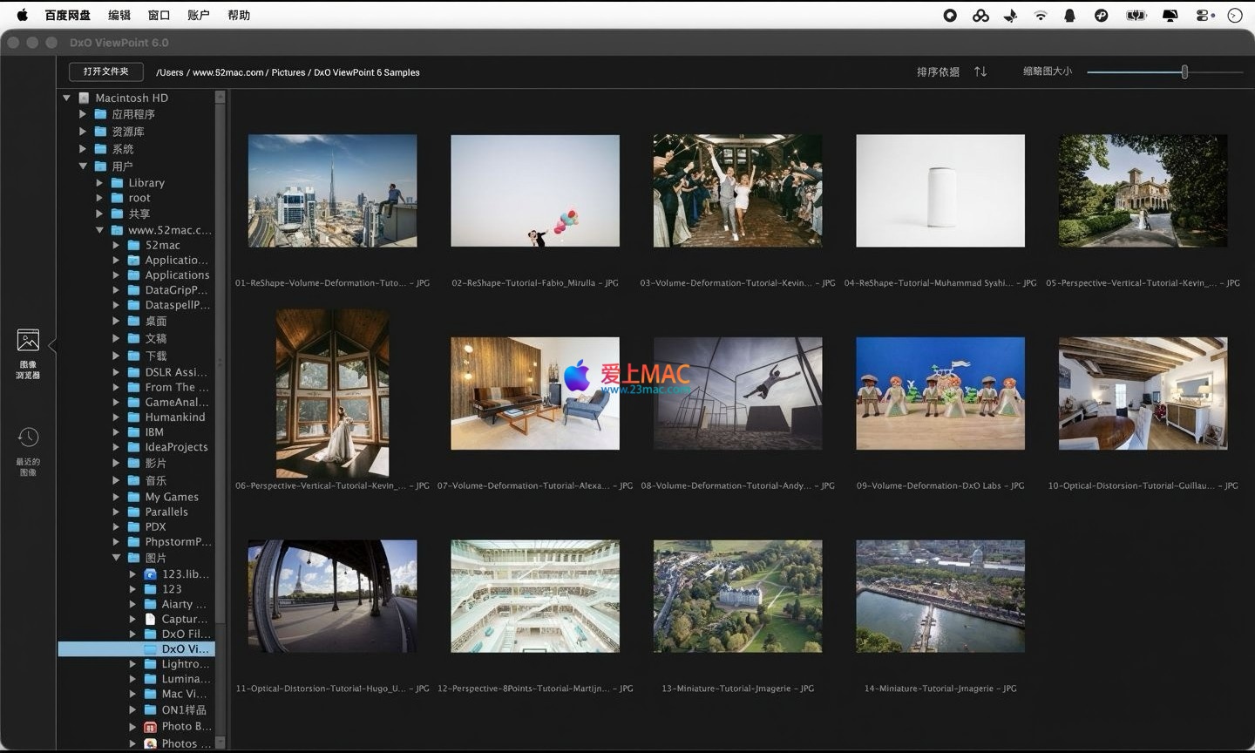Click the 打开文件夹 button

pos(105,71)
